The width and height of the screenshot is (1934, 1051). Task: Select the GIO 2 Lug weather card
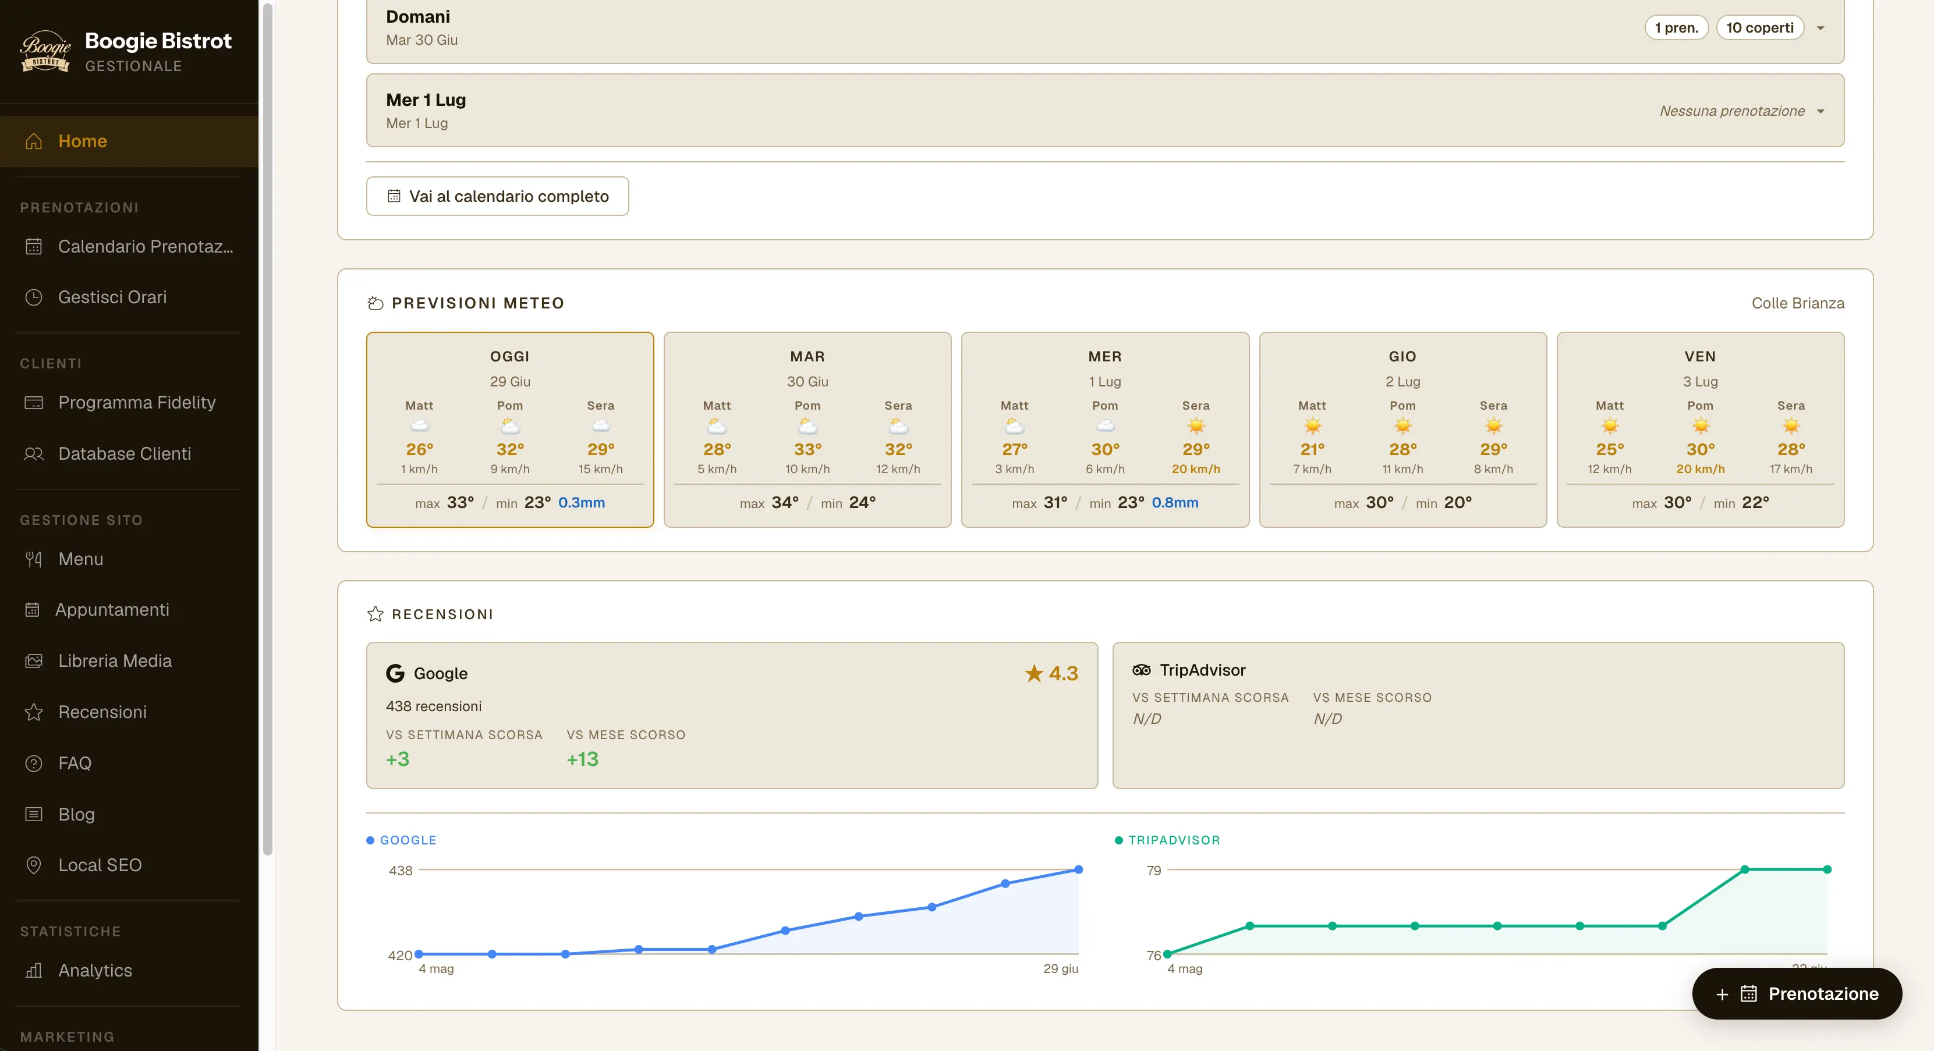1403,429
